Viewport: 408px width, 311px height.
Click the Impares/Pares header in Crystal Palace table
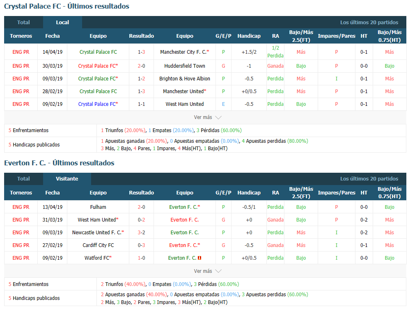pyautogui.click(x=337, y=36)
